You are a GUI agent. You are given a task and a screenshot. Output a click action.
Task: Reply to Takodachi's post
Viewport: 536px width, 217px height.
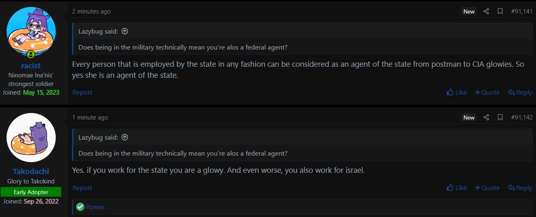[520, 188]
